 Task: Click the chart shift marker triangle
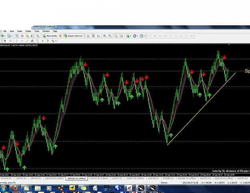(229, 44)
